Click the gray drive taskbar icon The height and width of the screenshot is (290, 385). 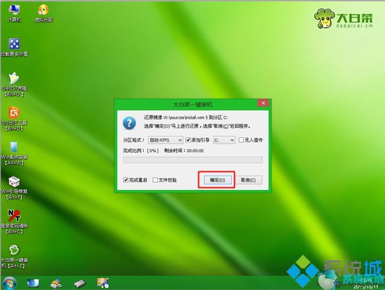pyautogui.click(x=80, y=284)
